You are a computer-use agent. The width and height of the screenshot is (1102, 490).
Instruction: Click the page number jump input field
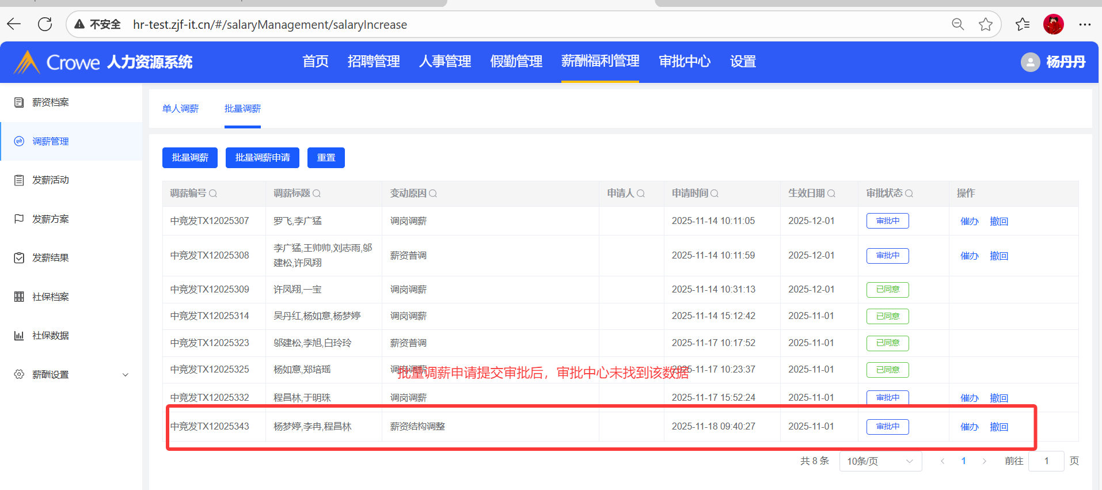pos(1046,461)
